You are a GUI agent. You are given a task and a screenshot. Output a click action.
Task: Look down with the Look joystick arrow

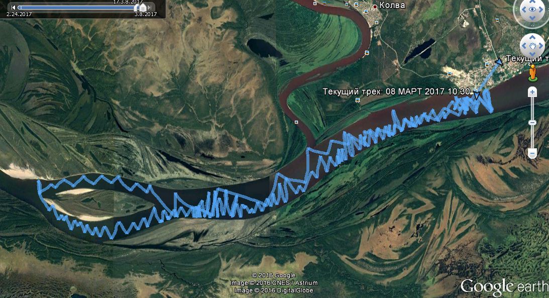click(x=532, y=18)
